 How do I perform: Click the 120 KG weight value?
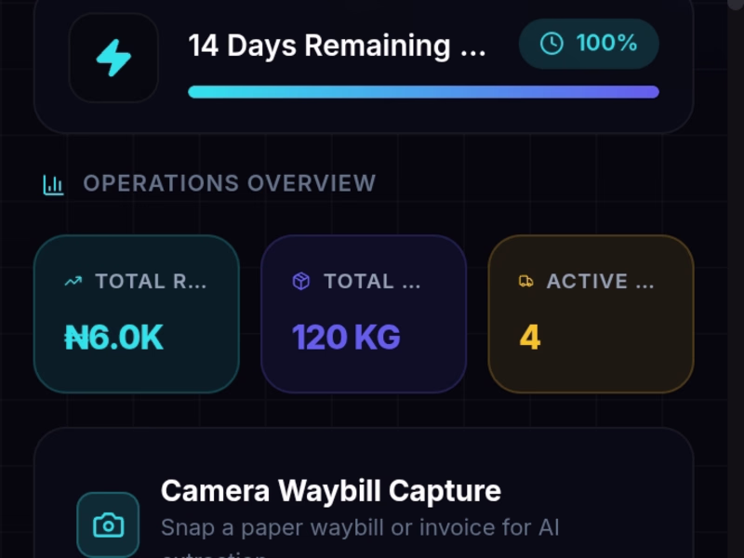(x=346, y=338)
